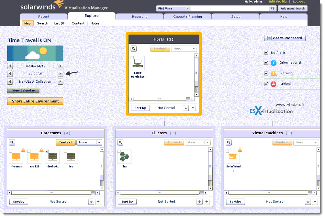Click the Datastores panel vertical scrollbar
325x218 pixels.
tap(102, 169)
